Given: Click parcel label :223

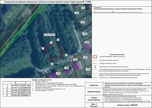Looking at the screenshot, I should click(85, 58).
